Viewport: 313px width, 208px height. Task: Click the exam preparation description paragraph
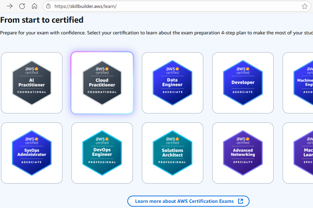(x=155, y=33)
